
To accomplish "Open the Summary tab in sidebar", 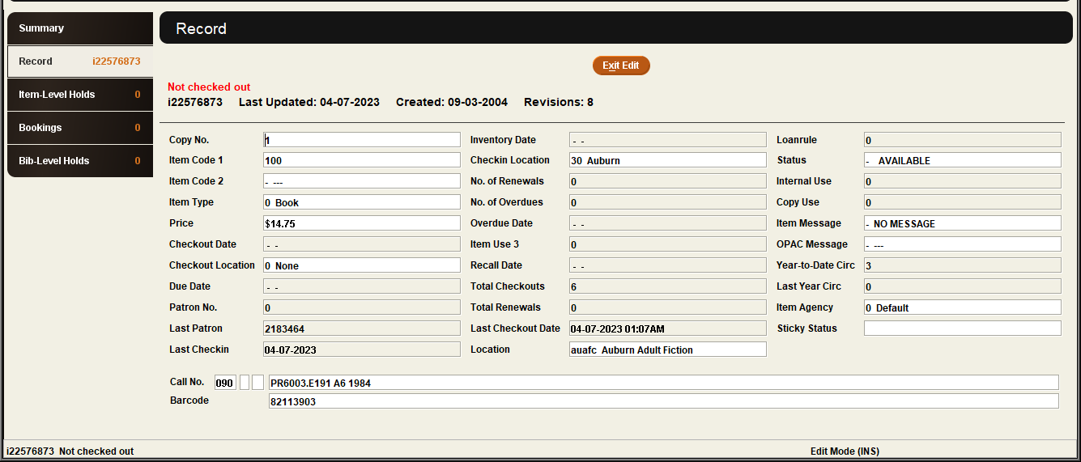I will point(79,28).
